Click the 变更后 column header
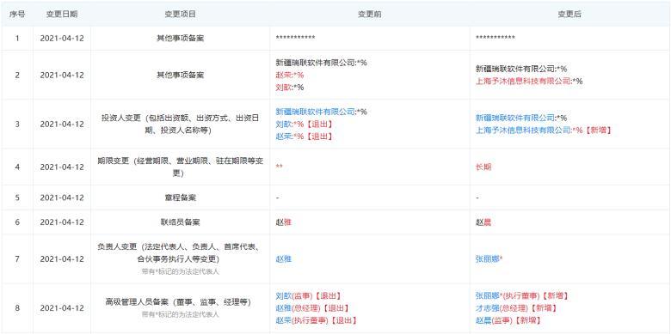The image size is (671, 334). tap(569, 14)
